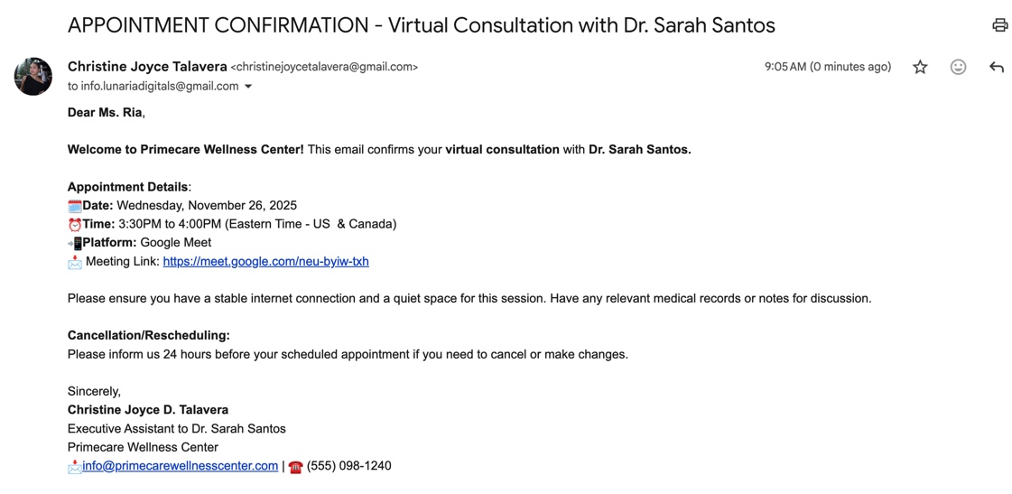The height and width of the screenshot is (494, 1012).
Task: Click the red telephone emoji in the signature
Action: click(295, 467)
